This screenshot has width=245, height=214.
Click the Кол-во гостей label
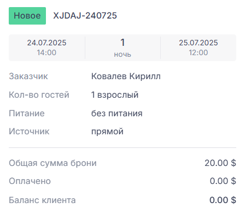(39, 95)
